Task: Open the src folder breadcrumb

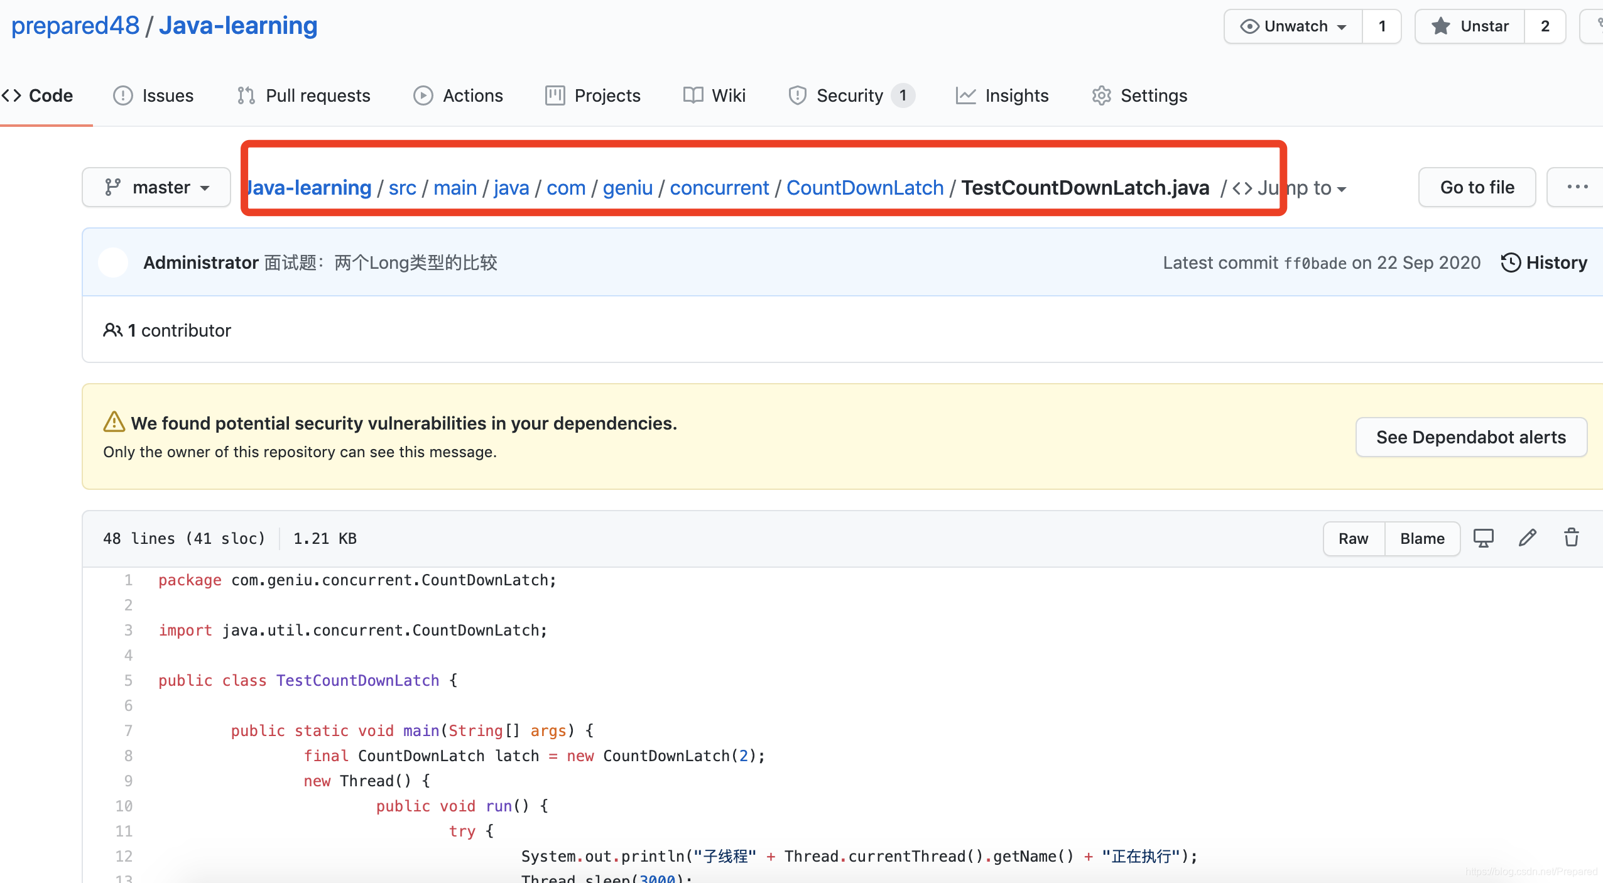Action: (403, 188)
